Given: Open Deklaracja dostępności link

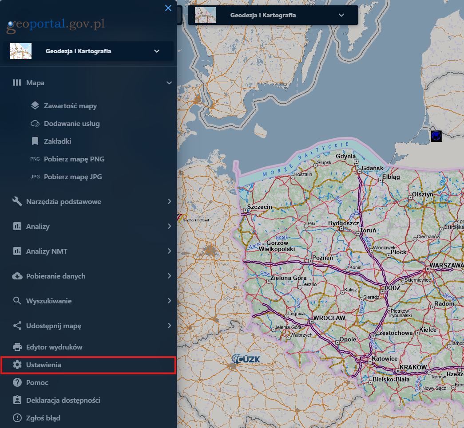Looking at the screenshot, I should pyautogui.click(x=63, y=401).
